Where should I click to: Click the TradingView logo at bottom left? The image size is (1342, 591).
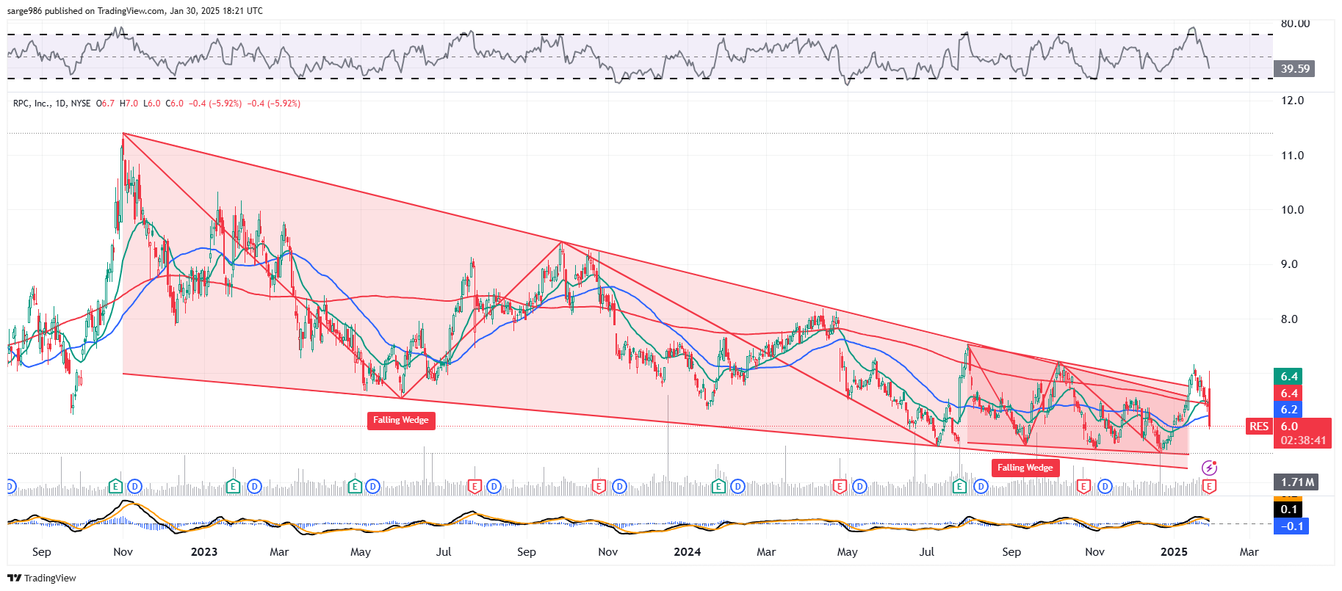[x=42, y=578]
